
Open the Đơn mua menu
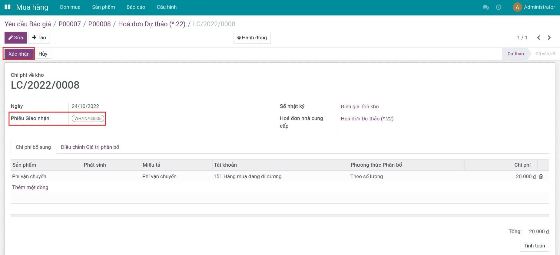pos(70,7)
